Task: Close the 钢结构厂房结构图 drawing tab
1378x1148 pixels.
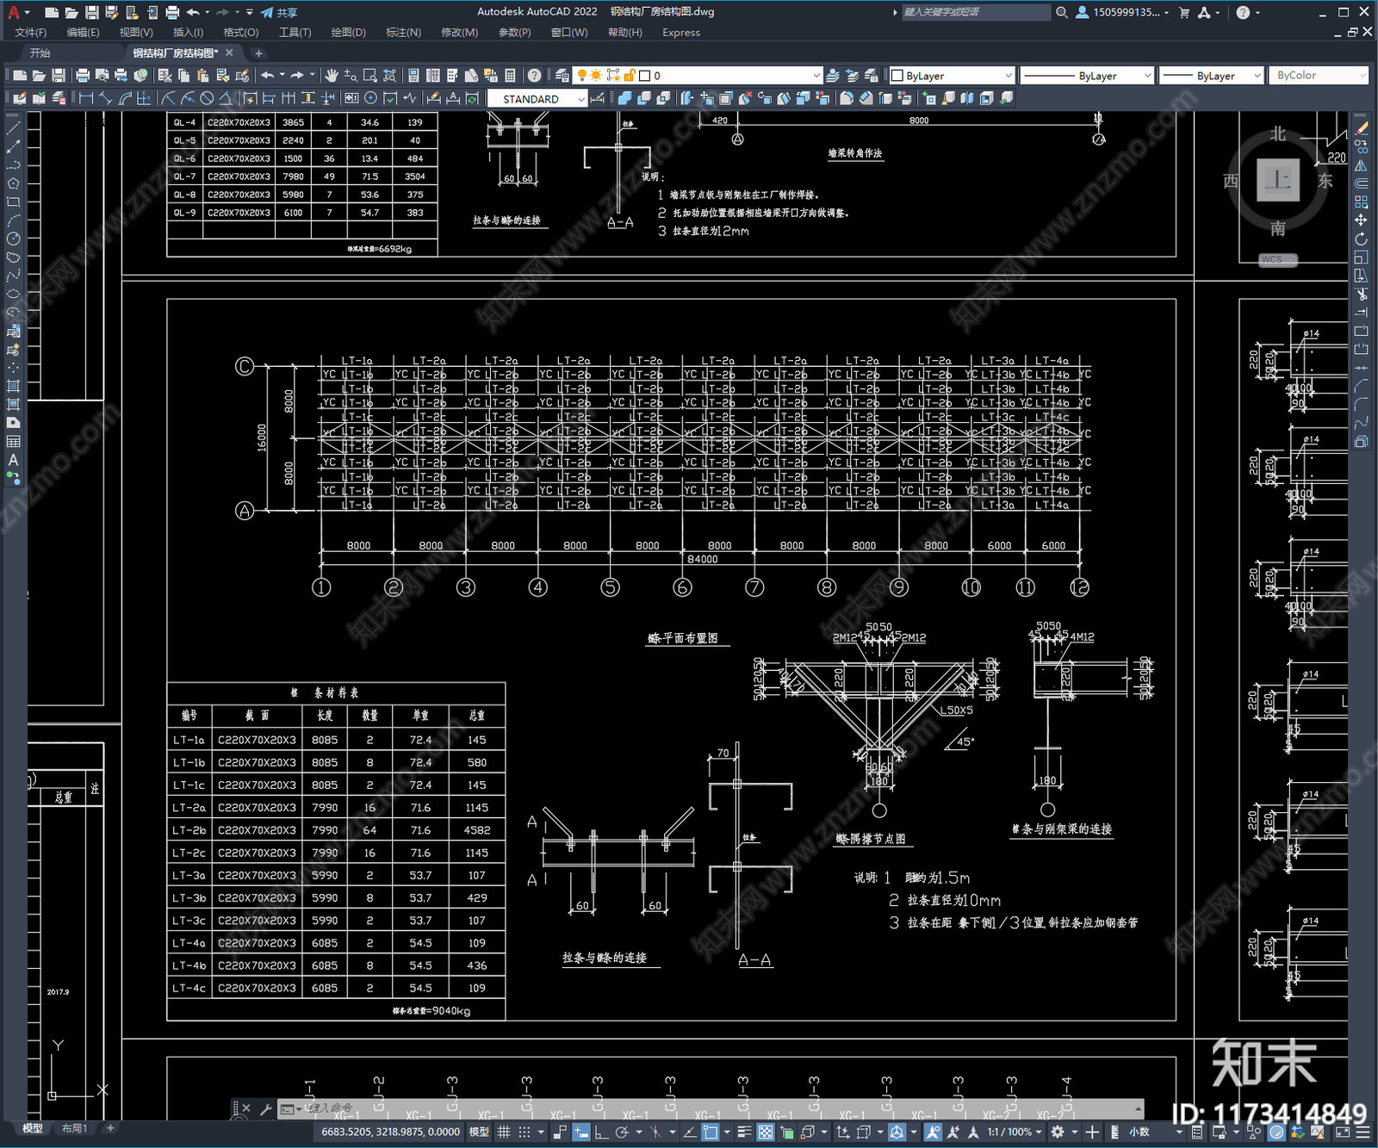Action: pyautogui.click(x=229, y=53)
